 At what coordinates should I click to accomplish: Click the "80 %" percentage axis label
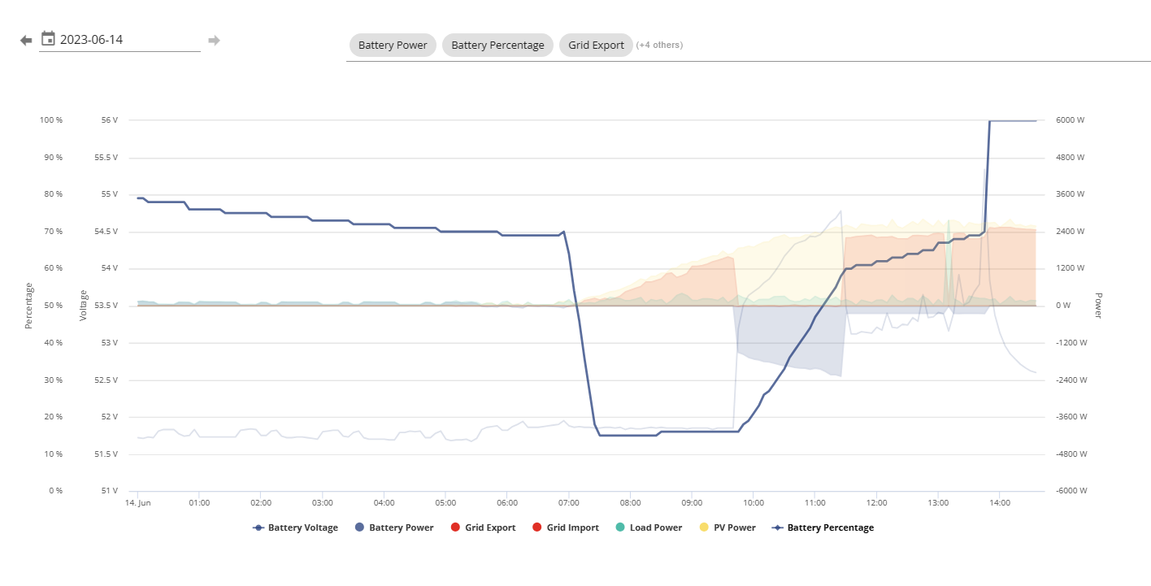pos(54,194)
